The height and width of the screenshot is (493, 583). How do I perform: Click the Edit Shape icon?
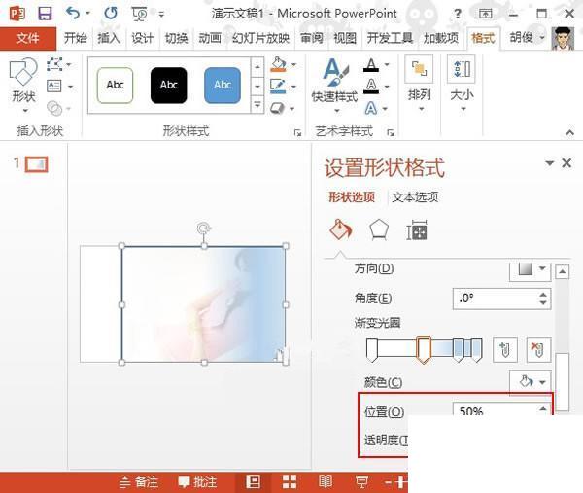point(54,64)
